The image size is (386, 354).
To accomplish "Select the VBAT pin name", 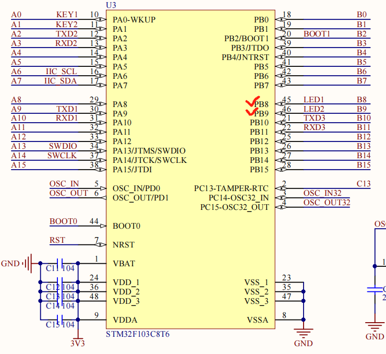I will [x=124, y=264].
